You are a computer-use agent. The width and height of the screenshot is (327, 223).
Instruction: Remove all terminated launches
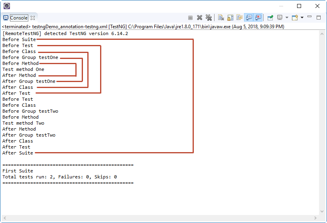[209, 18]
